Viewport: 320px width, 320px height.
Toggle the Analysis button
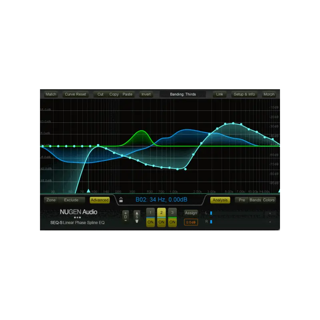[x=220, y=200]
